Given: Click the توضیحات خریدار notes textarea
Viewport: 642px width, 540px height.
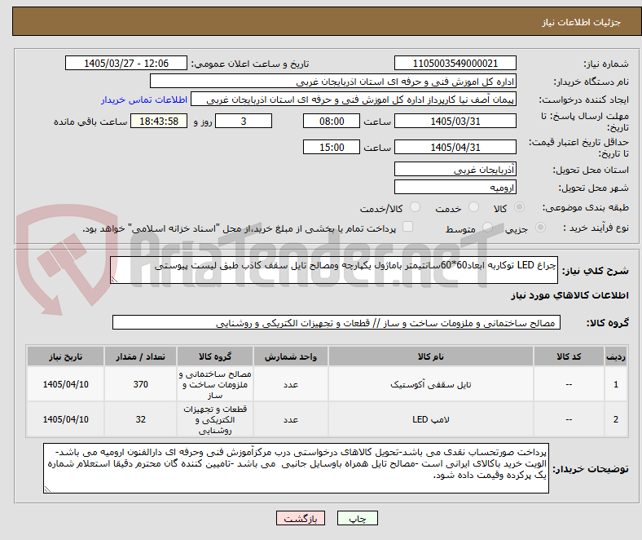Looking at the screenshot, I should click(296, 468).
